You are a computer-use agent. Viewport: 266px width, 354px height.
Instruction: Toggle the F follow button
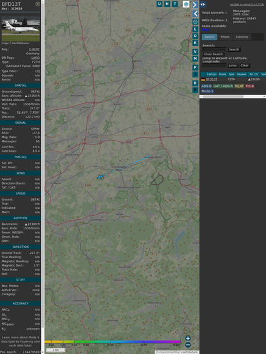click(x=195, y=90)
